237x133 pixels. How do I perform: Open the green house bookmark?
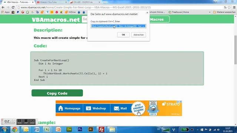[27, 12]
